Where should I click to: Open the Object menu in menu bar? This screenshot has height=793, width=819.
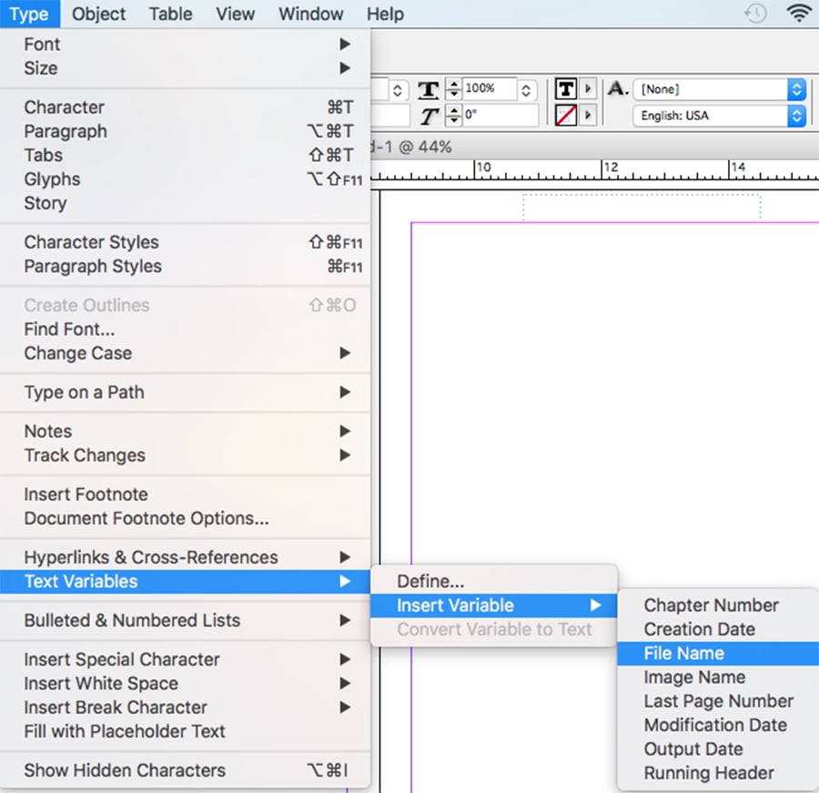pyautogui.click(x=99, y=14)
